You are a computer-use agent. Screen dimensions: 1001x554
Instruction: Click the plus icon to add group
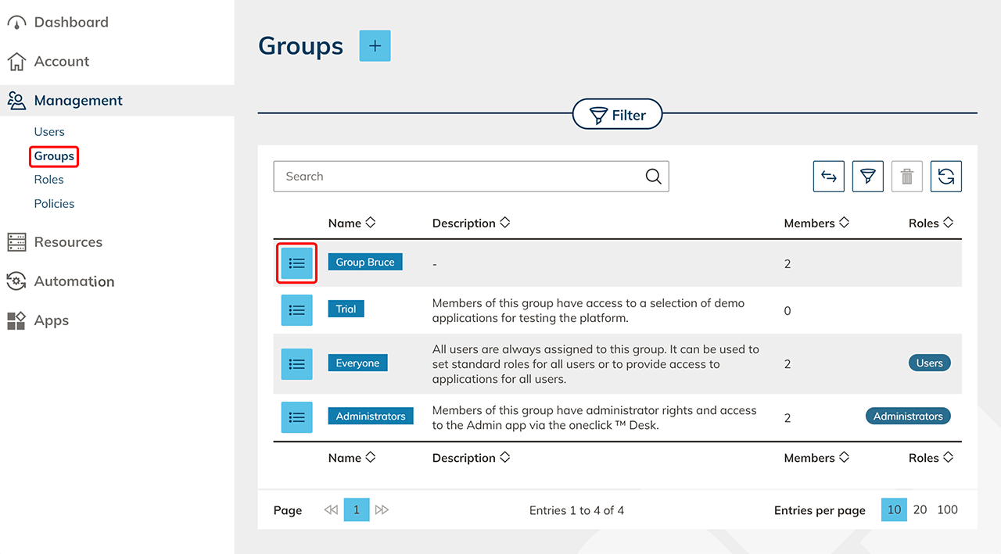click(x=375, y=46)
